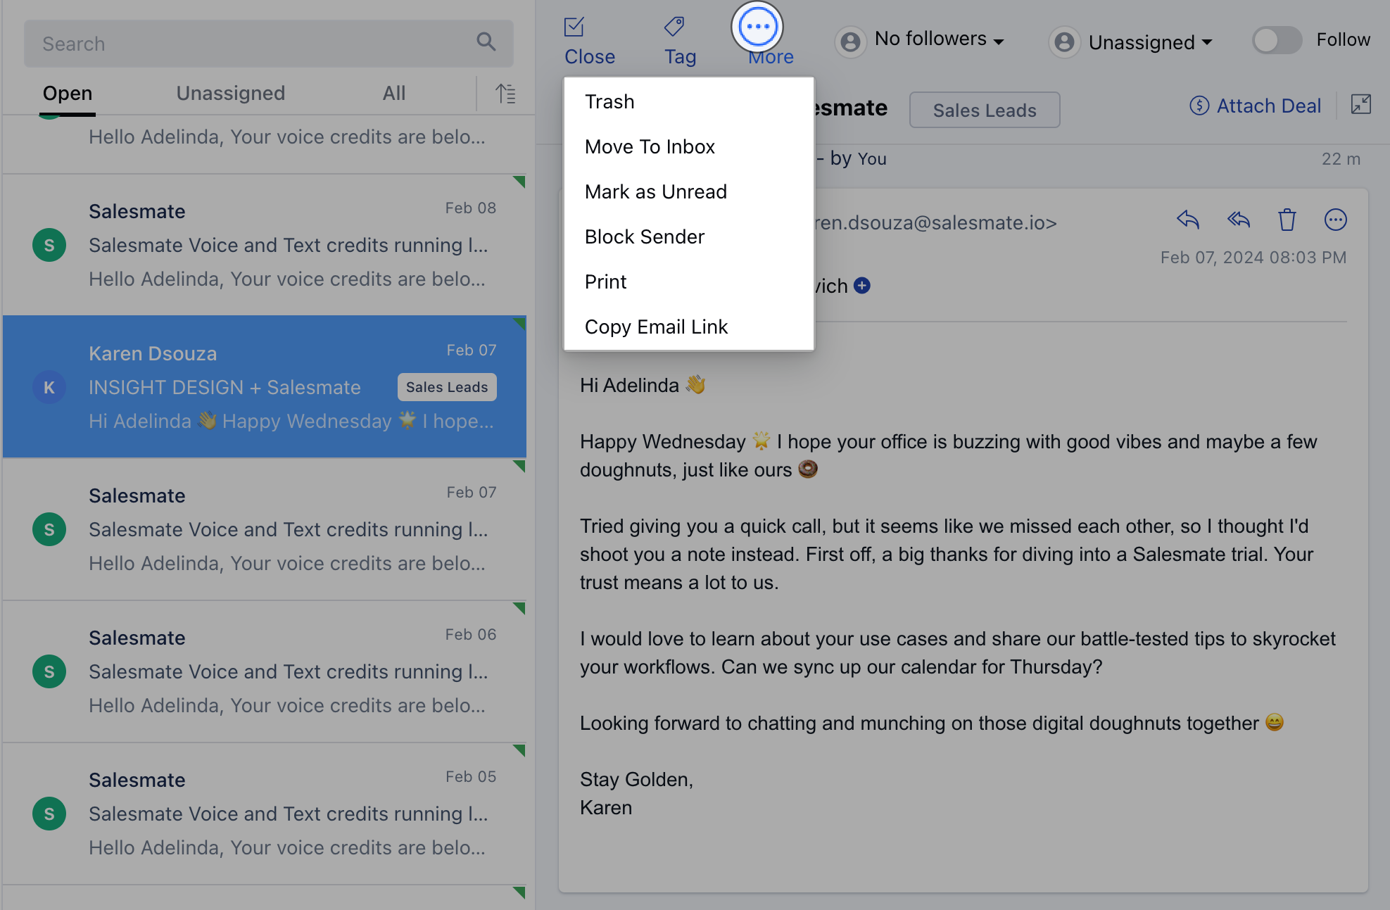Screen dimensions: 1390x910
Task: Click the blue plus icon beside recipient
Action: [x=862, y=286]
